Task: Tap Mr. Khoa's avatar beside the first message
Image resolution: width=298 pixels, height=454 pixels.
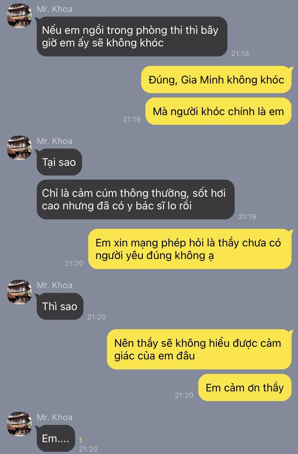Action: point(19,16)
